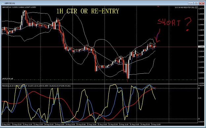Click the '29 Aug 11:00' time axis label

(x=156, y=124)
